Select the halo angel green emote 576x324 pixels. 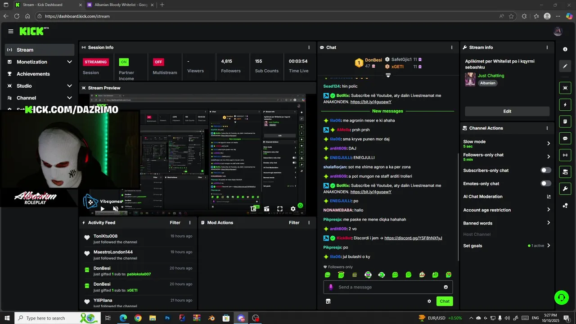pos(341,275)
